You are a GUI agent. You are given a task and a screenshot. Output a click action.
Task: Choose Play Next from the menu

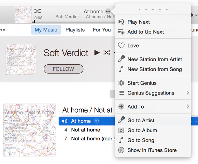point(153,22)
